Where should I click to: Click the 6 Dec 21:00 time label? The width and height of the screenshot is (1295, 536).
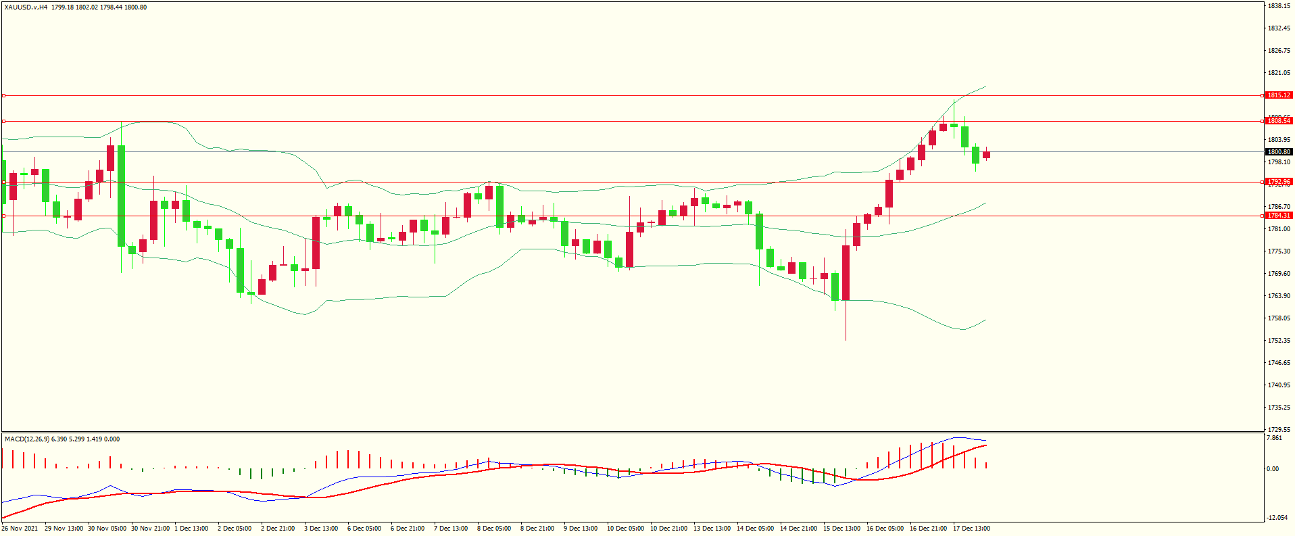408,529
